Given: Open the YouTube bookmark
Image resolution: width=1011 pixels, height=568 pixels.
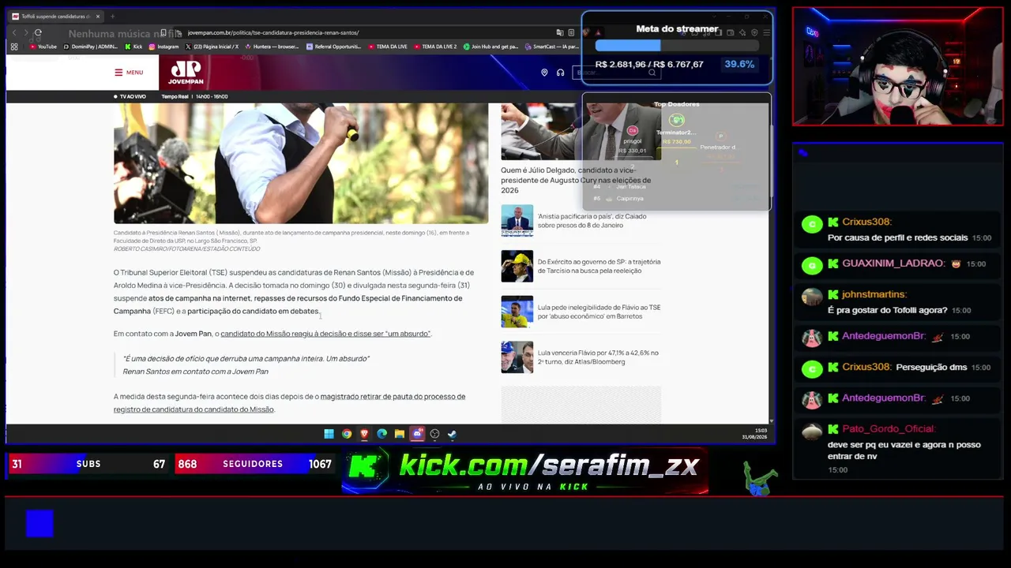Looking at the screenshot, I should click(x=43, y=47).
